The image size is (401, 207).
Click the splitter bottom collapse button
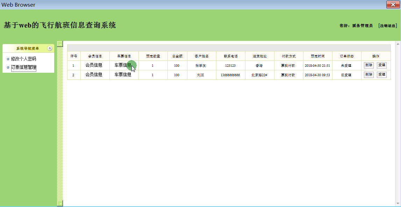[60, 204]
